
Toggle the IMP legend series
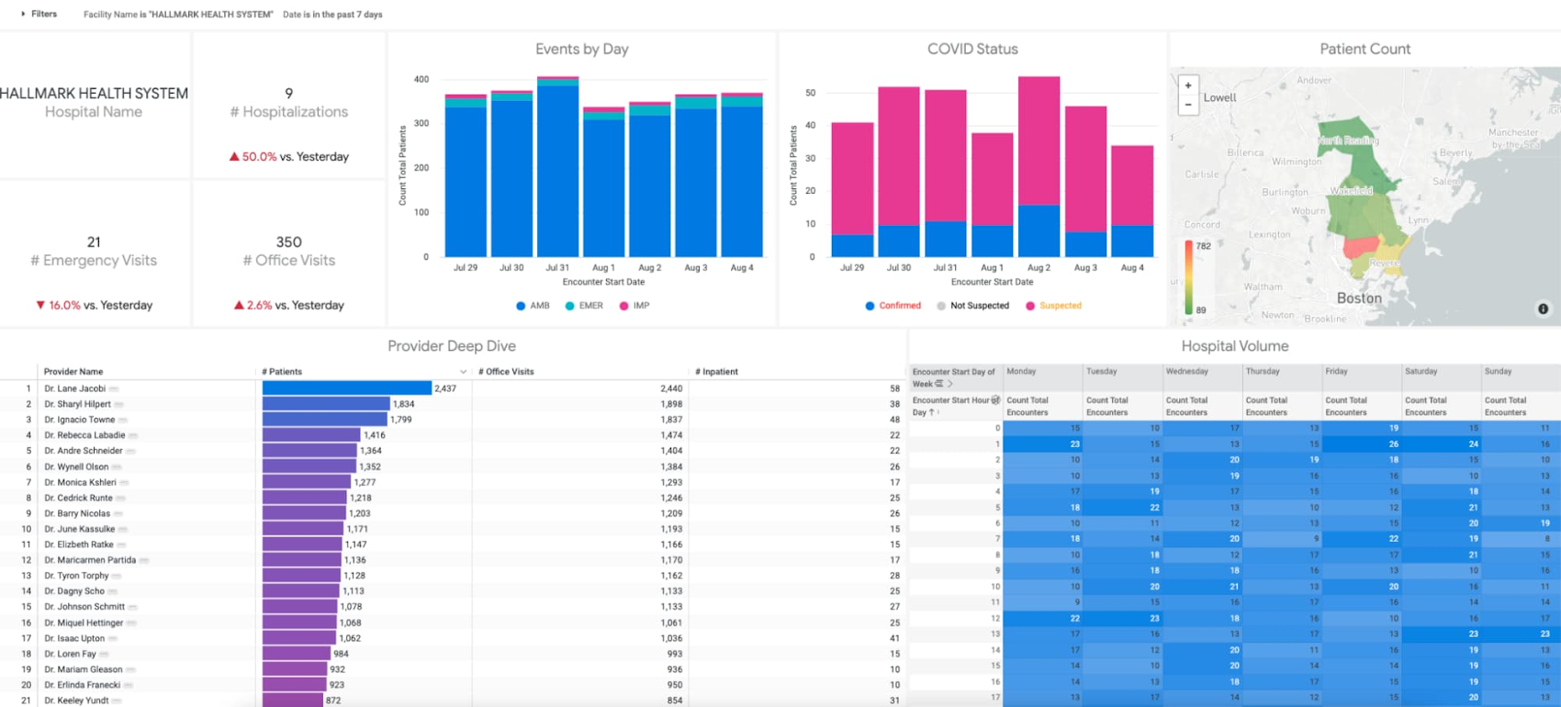(x=635, y=306)
